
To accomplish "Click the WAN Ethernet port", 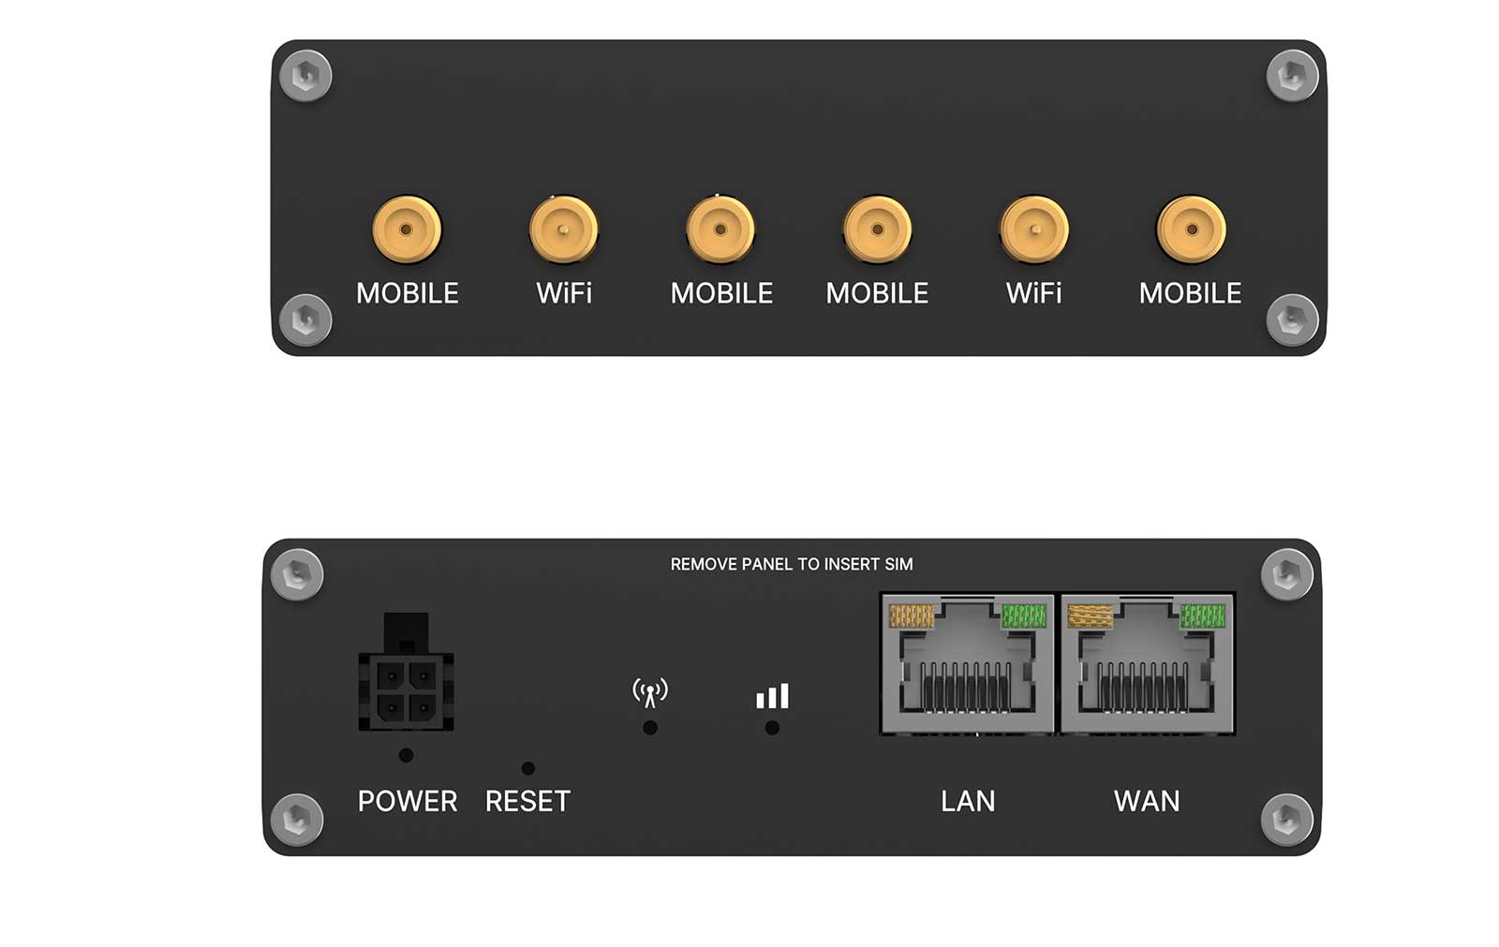I will pos(1147,663).
